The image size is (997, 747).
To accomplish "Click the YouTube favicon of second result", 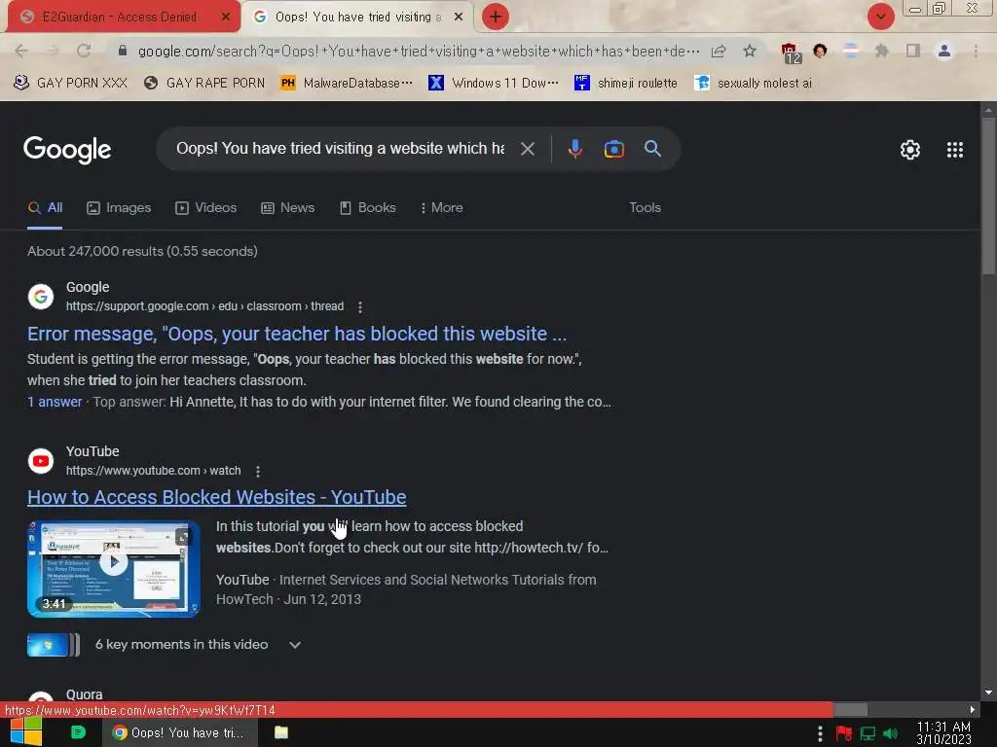I will coord(41,460).
